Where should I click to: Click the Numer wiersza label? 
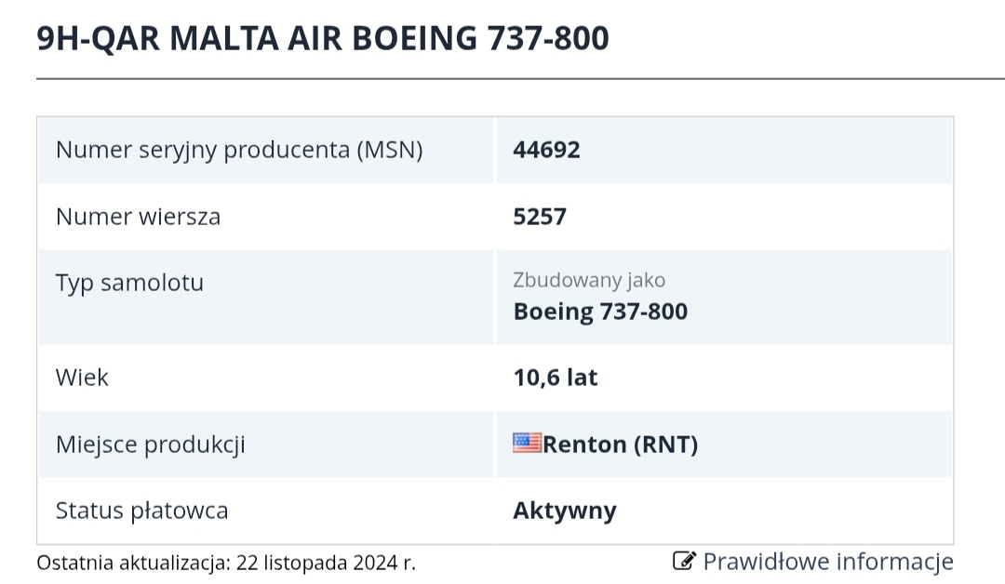pos(138,217)
